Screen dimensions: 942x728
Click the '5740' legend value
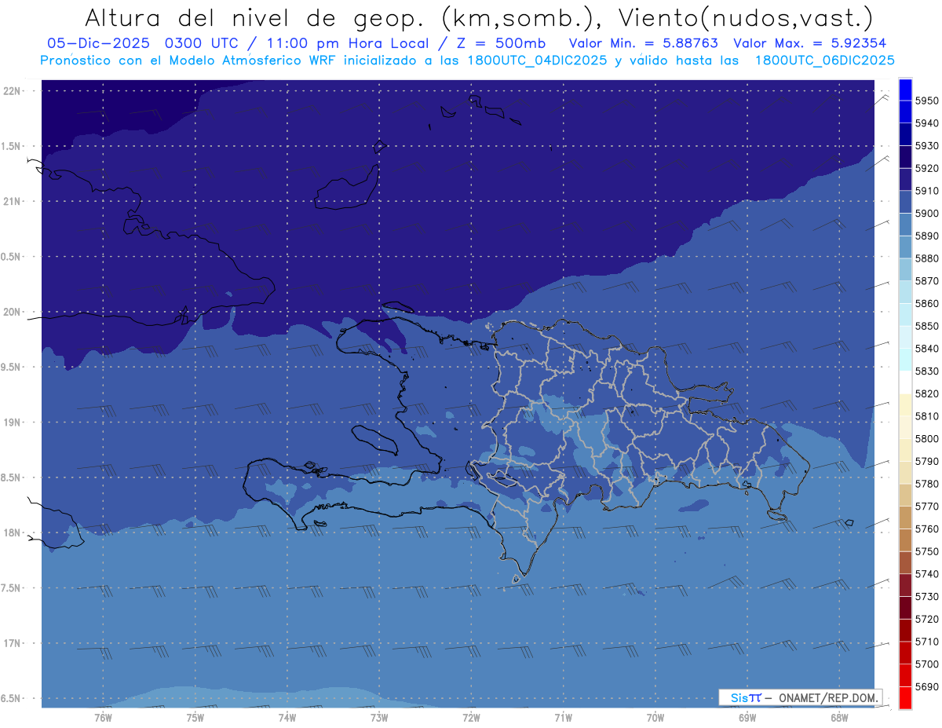(927, 574)
